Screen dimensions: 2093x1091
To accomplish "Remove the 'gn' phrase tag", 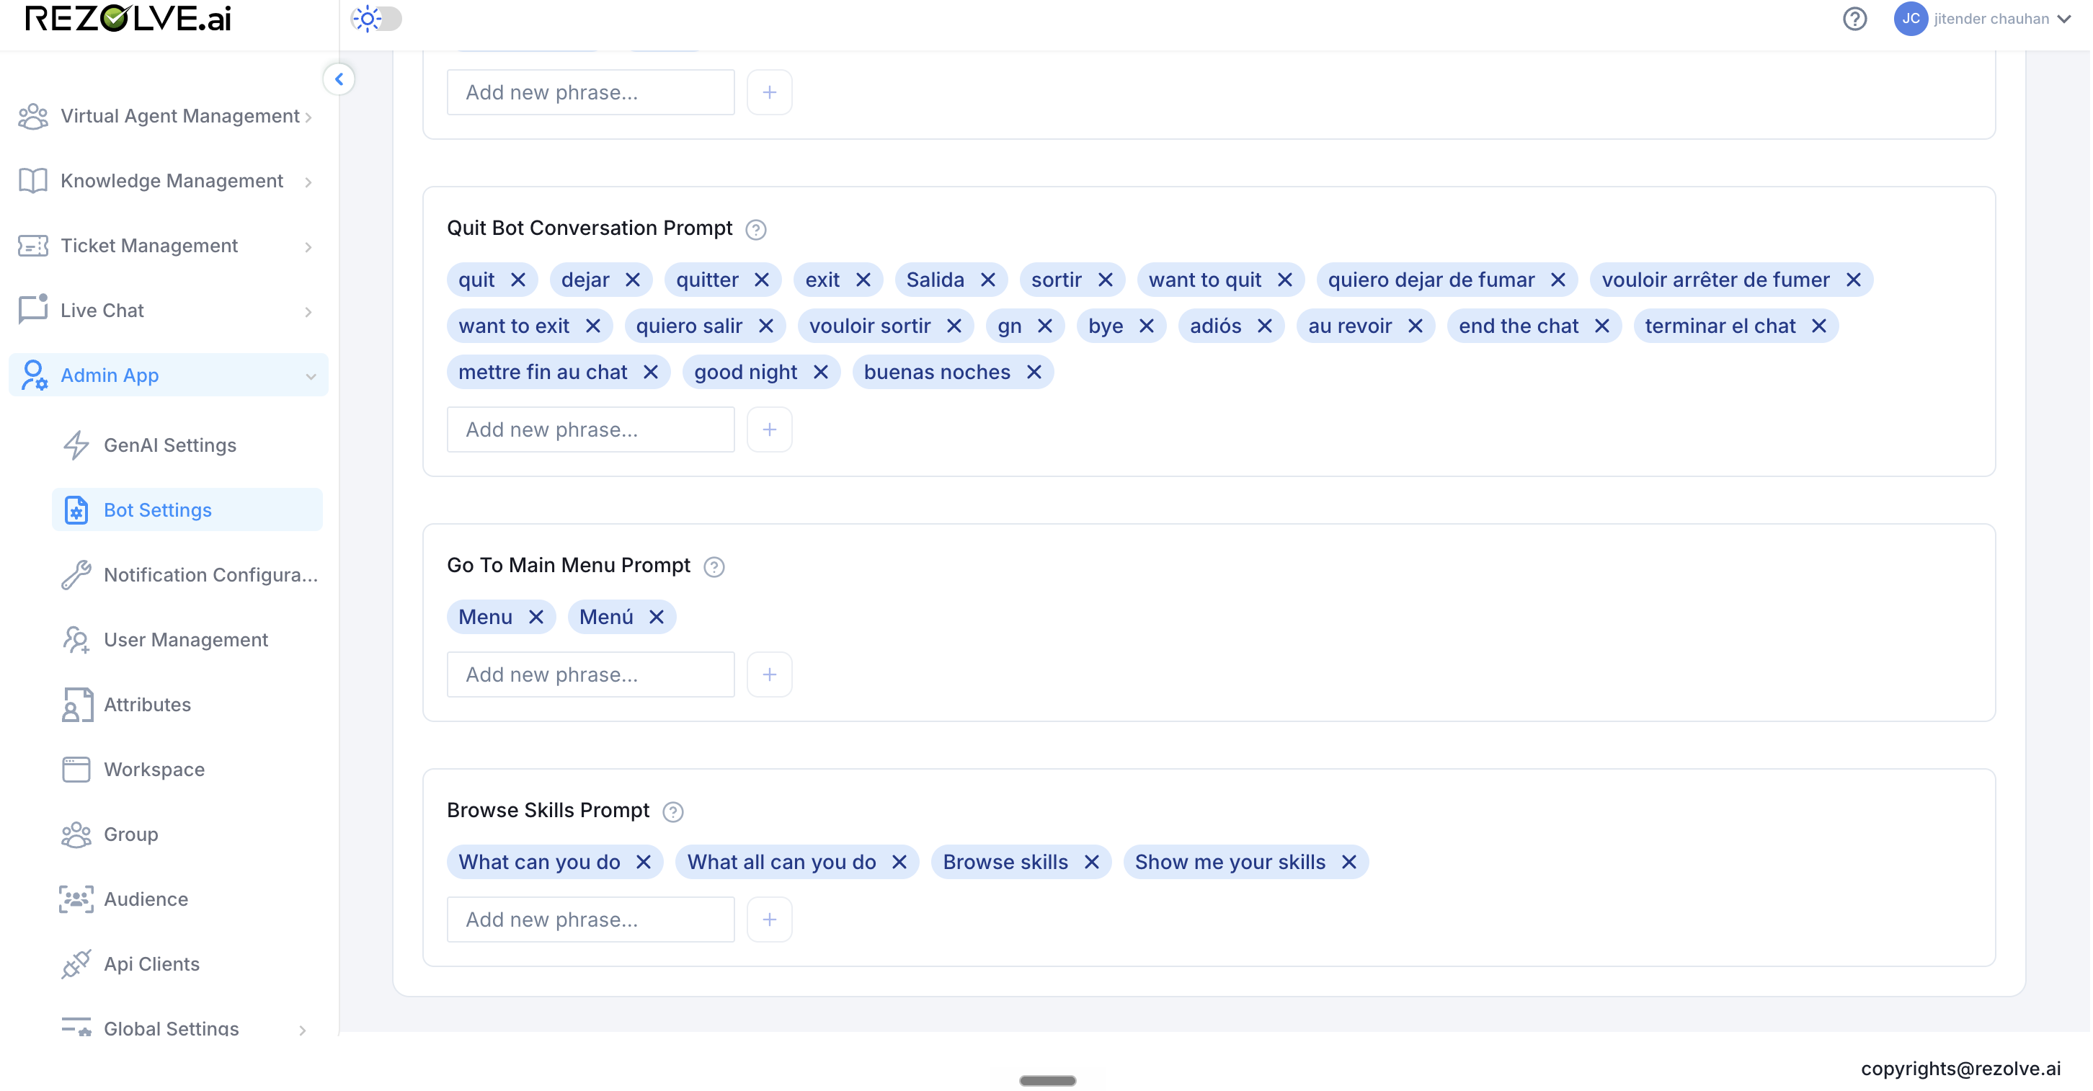I will [1045, 326].
